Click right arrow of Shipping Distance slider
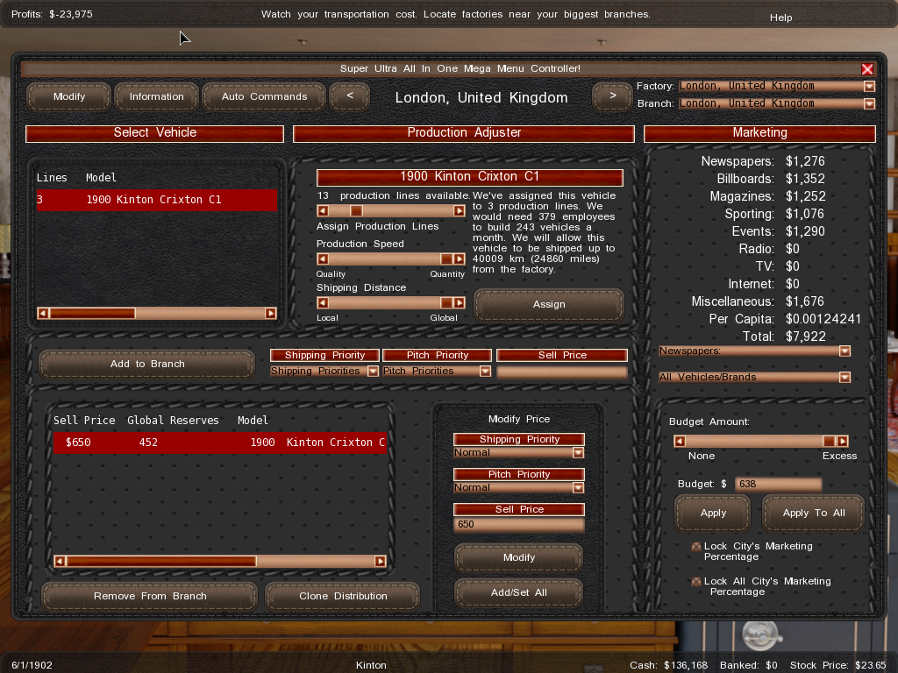This screenshot has width=898, height=673. point(459,302)
